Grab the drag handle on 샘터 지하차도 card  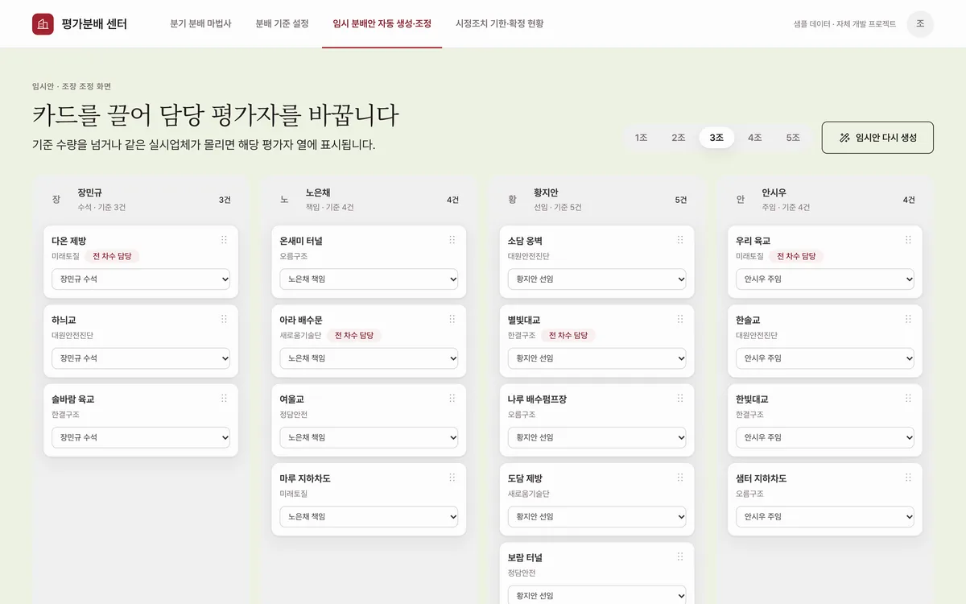point(908,478)
